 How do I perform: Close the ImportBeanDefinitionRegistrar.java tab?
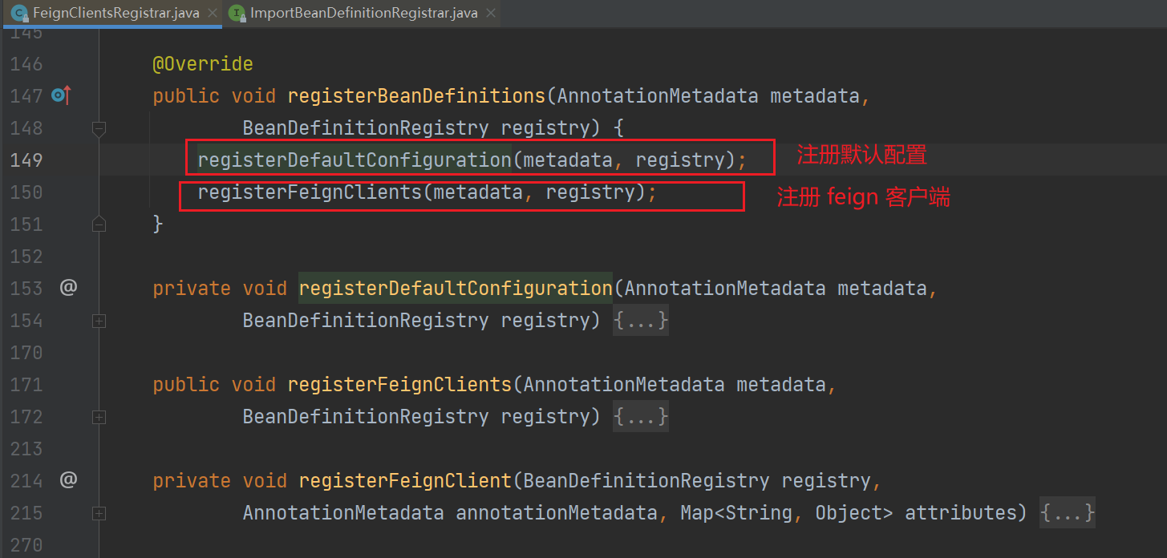click(490, 14)
